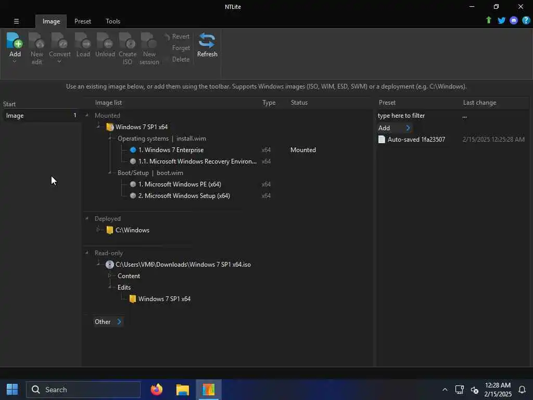The image size is (533, 400).
Task: Collapse the Windows 7 SP1 x64 mounted node
Action: pyautogui.click(x=98, y=127)
